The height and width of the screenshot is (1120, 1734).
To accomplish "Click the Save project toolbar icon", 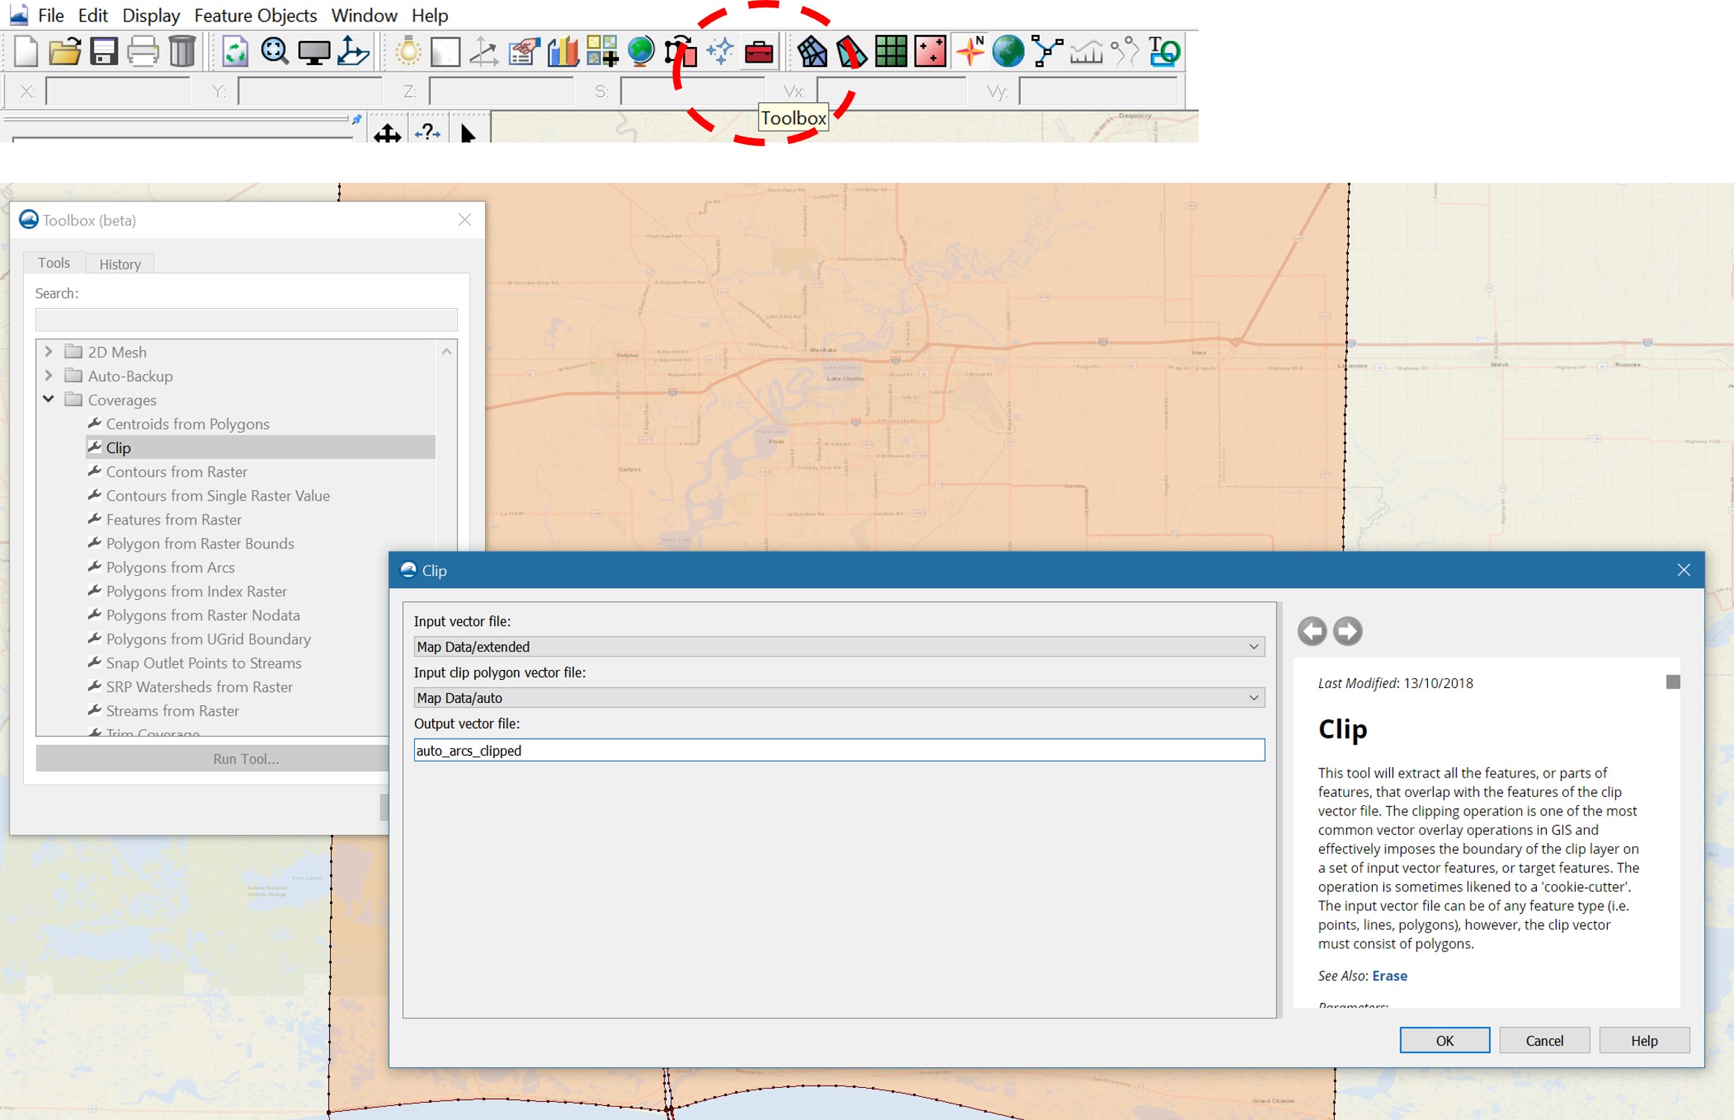I will click(x=104, y=52).
